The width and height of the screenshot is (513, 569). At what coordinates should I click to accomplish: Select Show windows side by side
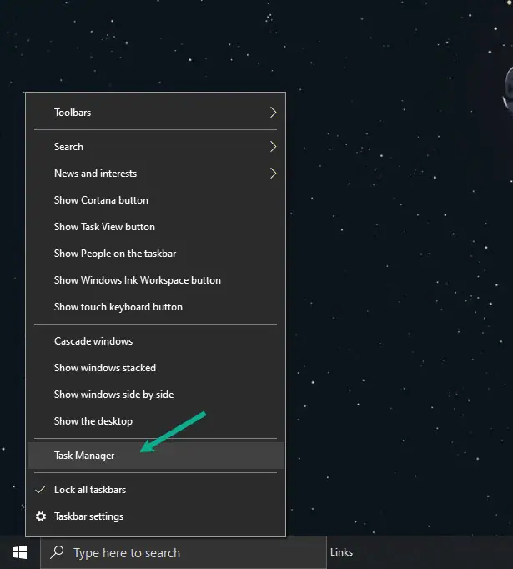[155, 395]
